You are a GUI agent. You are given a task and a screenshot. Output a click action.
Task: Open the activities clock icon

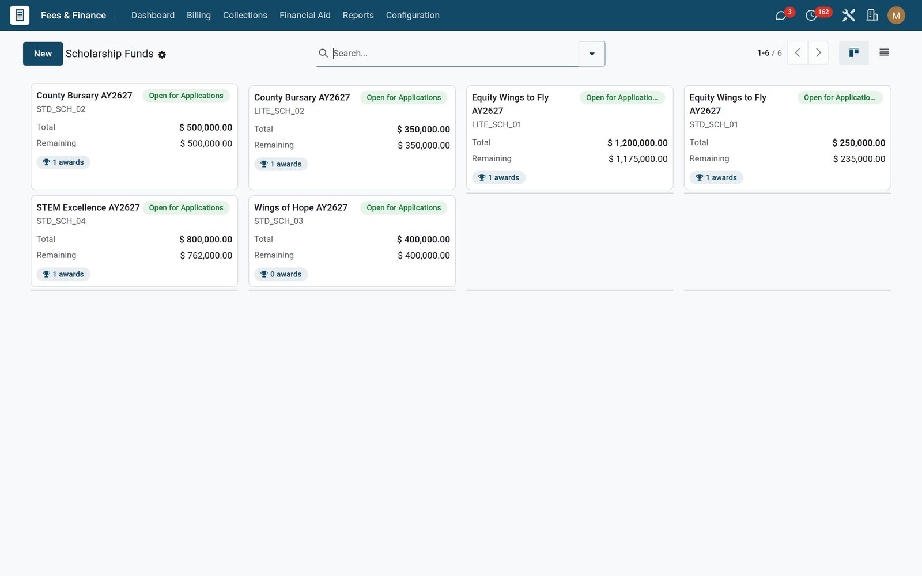(811, 16)
